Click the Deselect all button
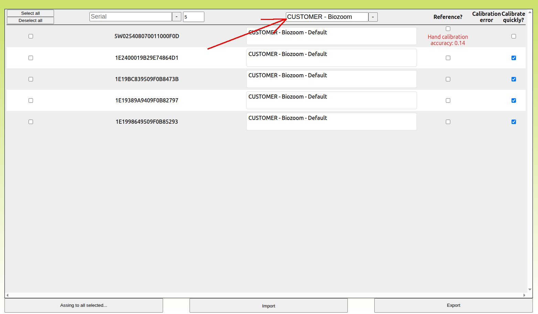The image size is (538, 314). pos(30,21)
